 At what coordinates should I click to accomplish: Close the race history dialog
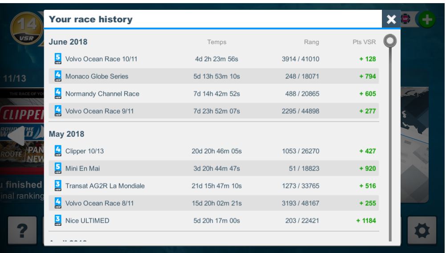click(391, 19)
